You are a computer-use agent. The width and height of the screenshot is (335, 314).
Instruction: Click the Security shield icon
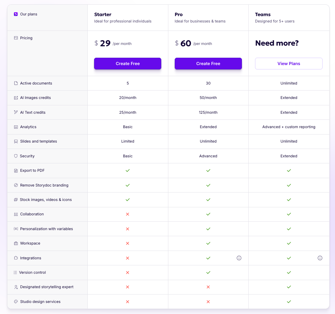point(16,156)
